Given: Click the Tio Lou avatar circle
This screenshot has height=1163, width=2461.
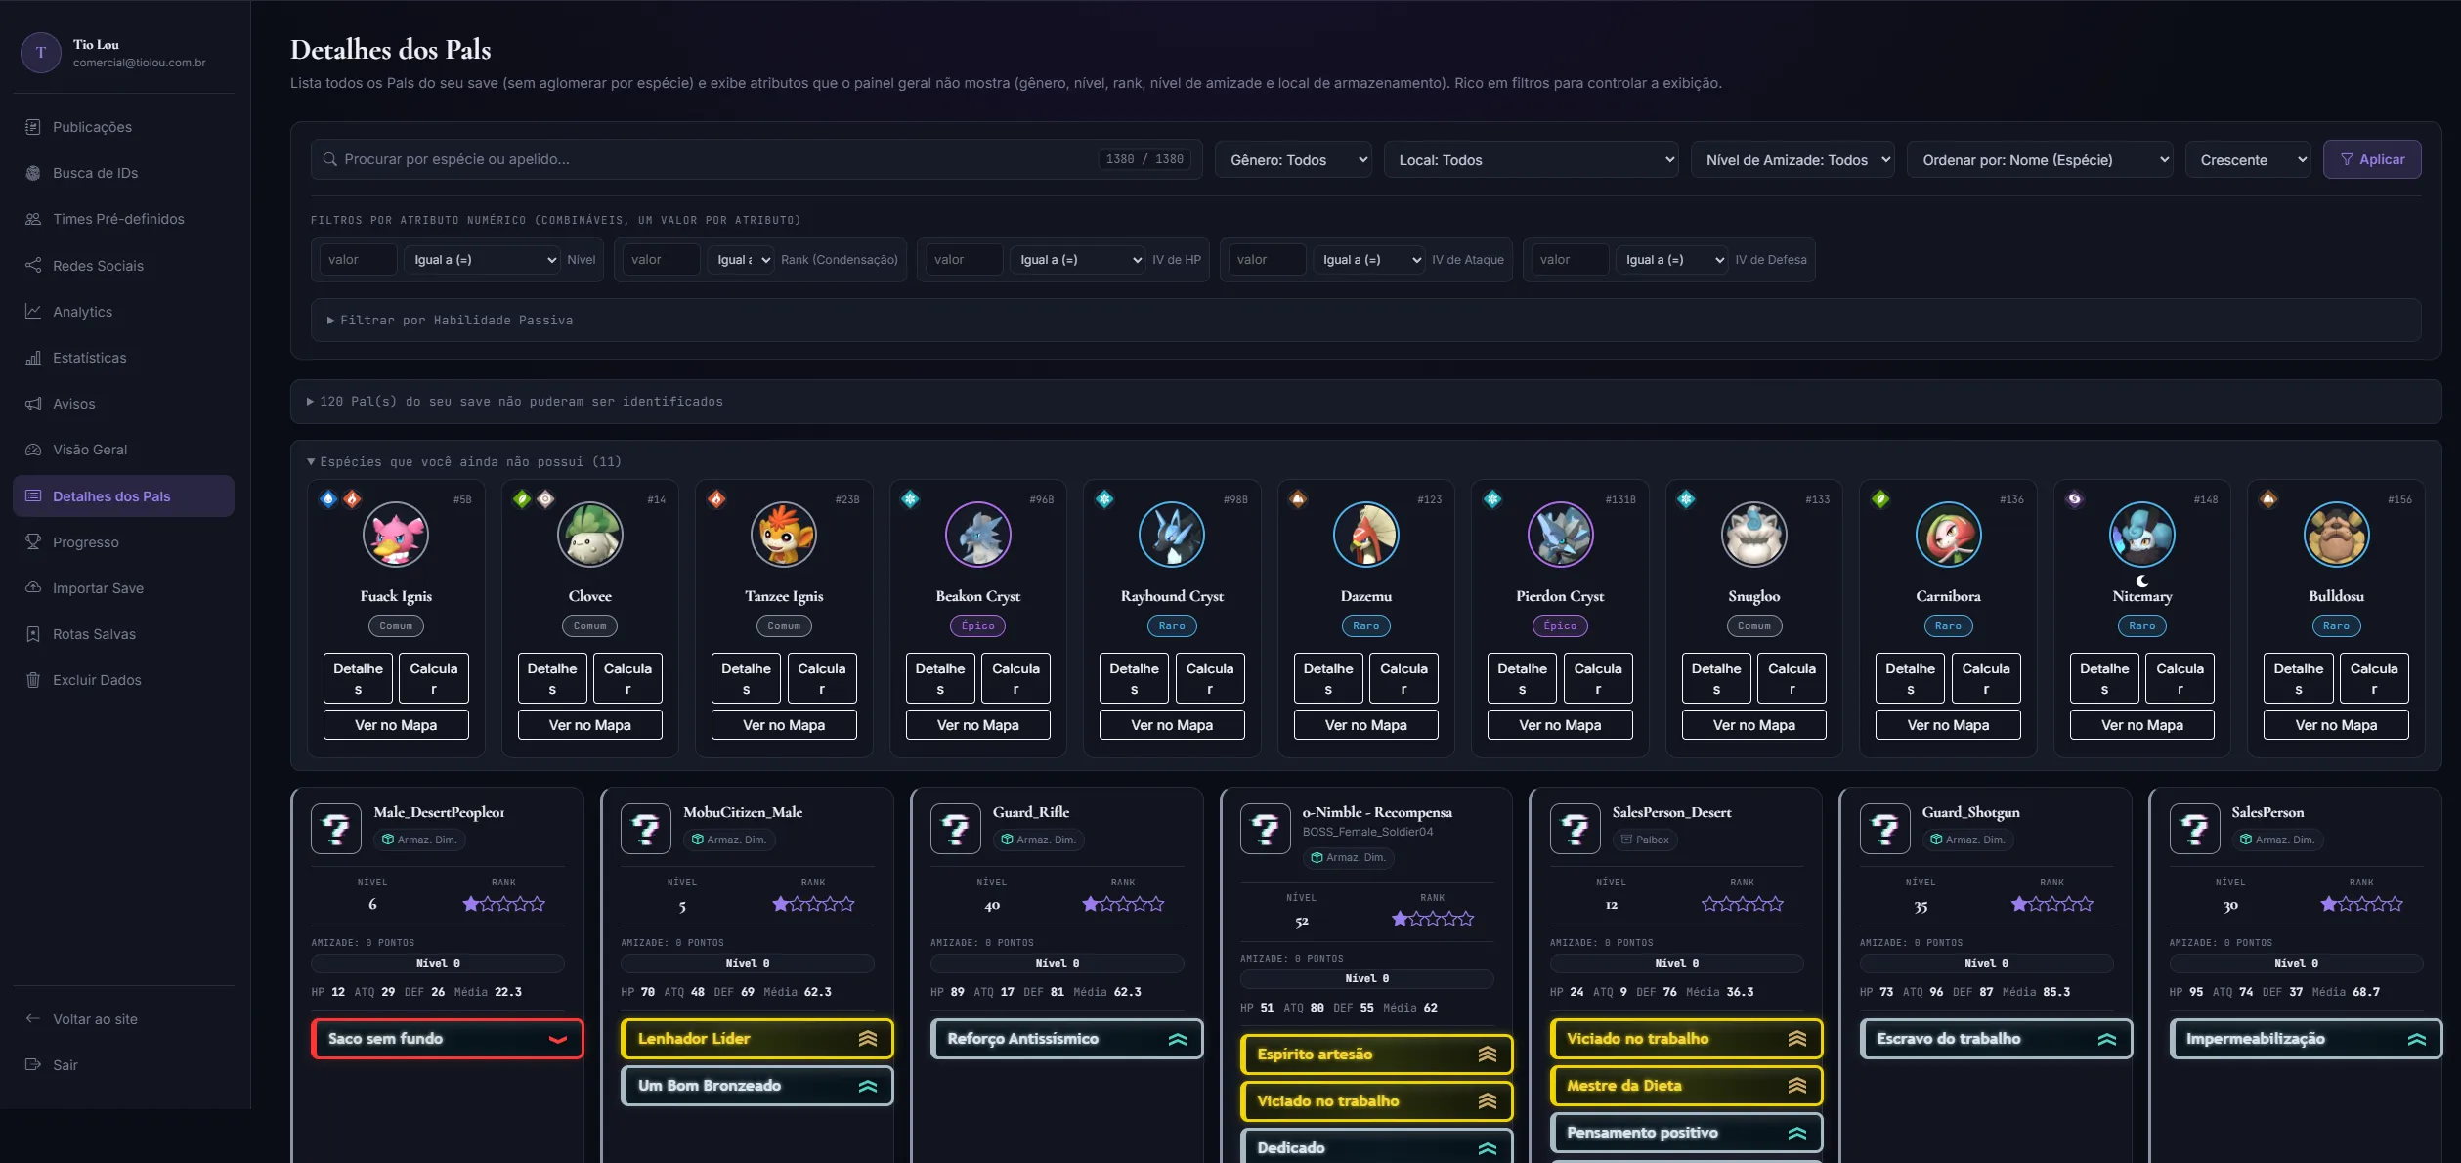Looking at the screenshot, I should click(x=41, y=53).
